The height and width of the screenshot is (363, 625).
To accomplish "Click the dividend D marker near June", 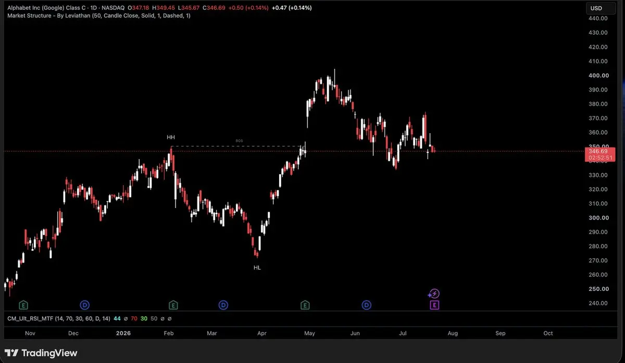I will 367,305.
